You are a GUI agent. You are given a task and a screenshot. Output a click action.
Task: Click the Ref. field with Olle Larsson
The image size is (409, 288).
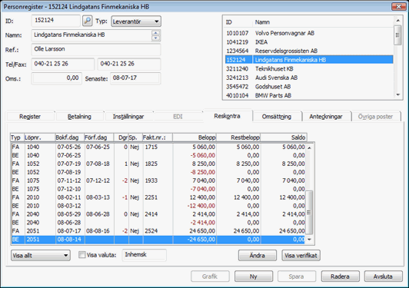click(96, 49)
